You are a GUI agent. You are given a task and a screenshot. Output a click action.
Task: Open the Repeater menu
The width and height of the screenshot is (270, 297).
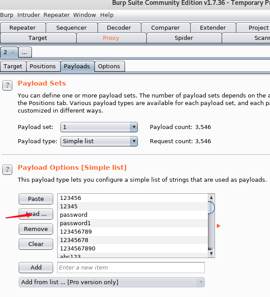(x=57, y=15)
